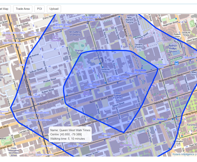Click the Hagerman Street label
The height and width of the screenshot is (162, 197).
170,24
